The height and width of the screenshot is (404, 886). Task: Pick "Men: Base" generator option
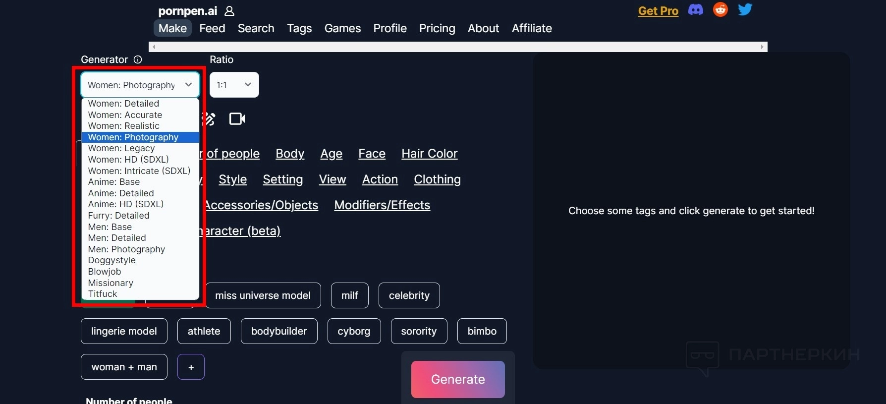click(140, 227)
